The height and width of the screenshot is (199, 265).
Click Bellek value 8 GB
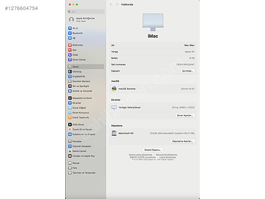click(x=192, y=58)
